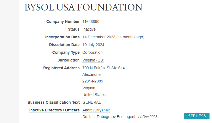Image resolution: width=212 pixels, height=123 pixels.
Task: Click the United States address line
Action: tap(94, 95)
